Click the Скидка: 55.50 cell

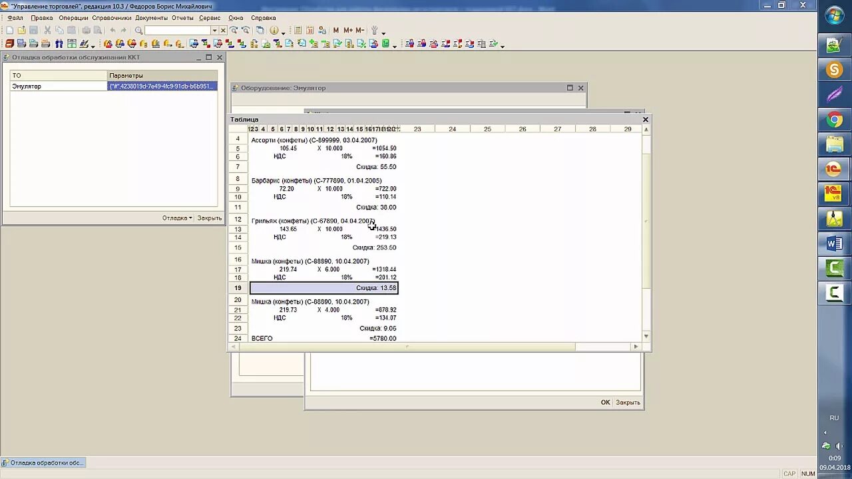[x=376, y=167]
